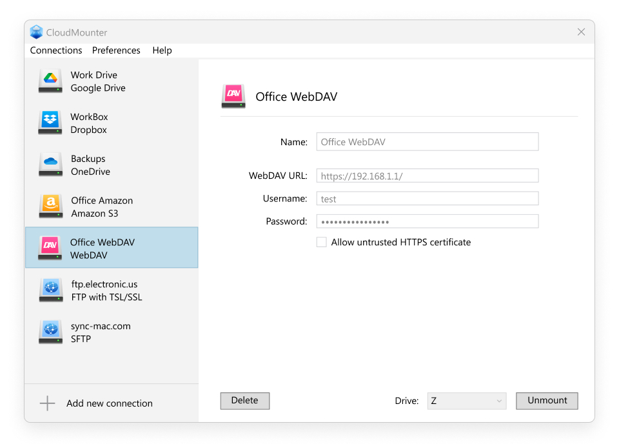Open the Connections menu
Screen dimensions: 619x444
56,50
